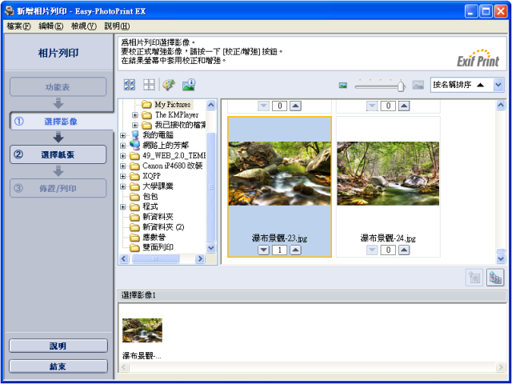
Task: Click the My Pictures folder icon
Action: (x=146, y=105)
